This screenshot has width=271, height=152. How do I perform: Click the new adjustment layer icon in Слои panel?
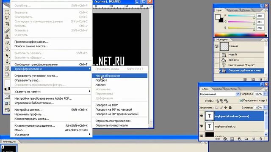[239, 139]
